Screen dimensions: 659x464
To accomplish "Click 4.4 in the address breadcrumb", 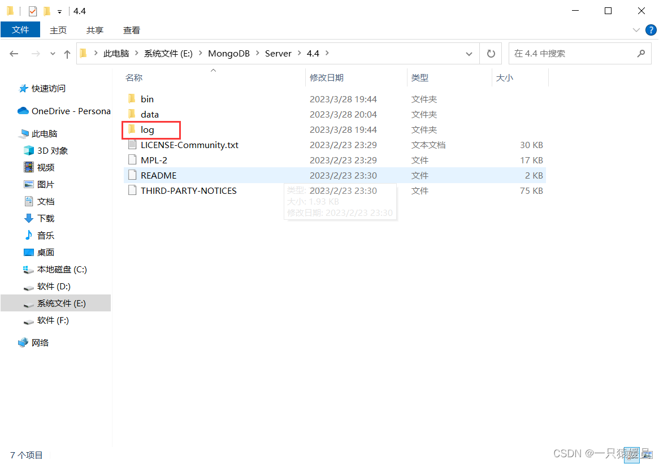I will [313, 53].
